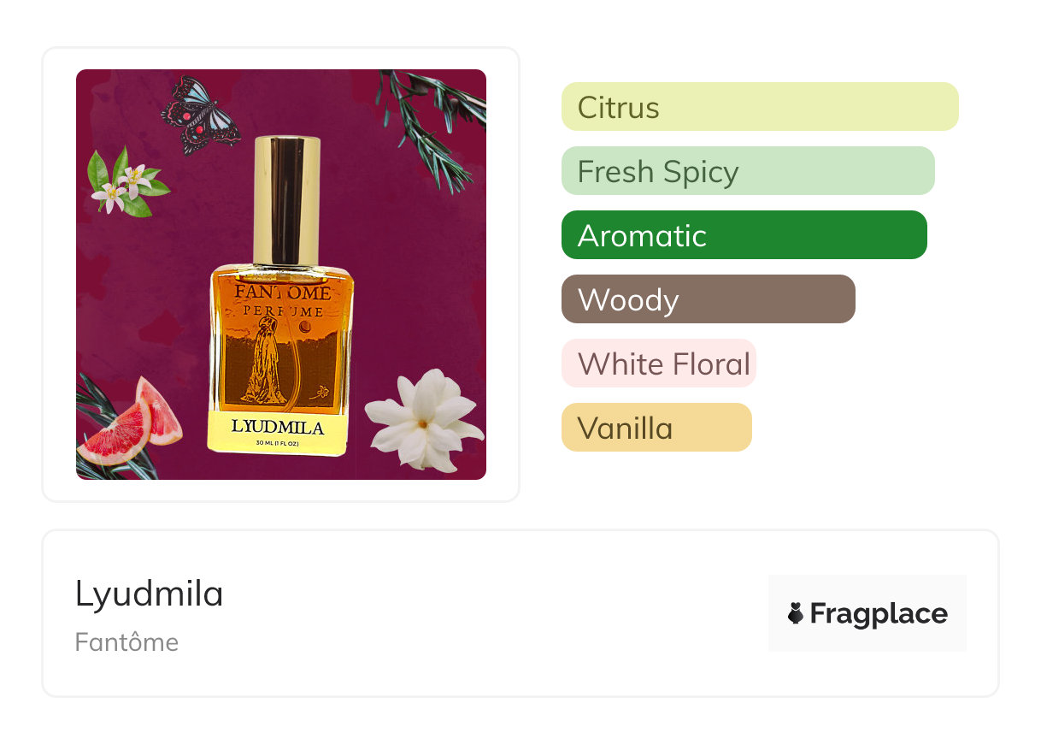This screenshot has width=1041, height=739.
Task: Click the gold cap of the perfume bottle
Action: tap(287, 198)
